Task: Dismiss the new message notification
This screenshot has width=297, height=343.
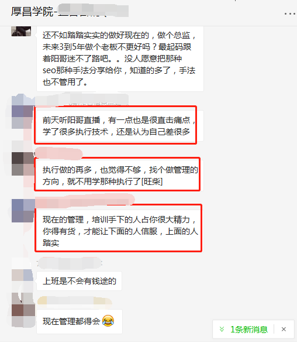Action: click(x=284, y=329)
